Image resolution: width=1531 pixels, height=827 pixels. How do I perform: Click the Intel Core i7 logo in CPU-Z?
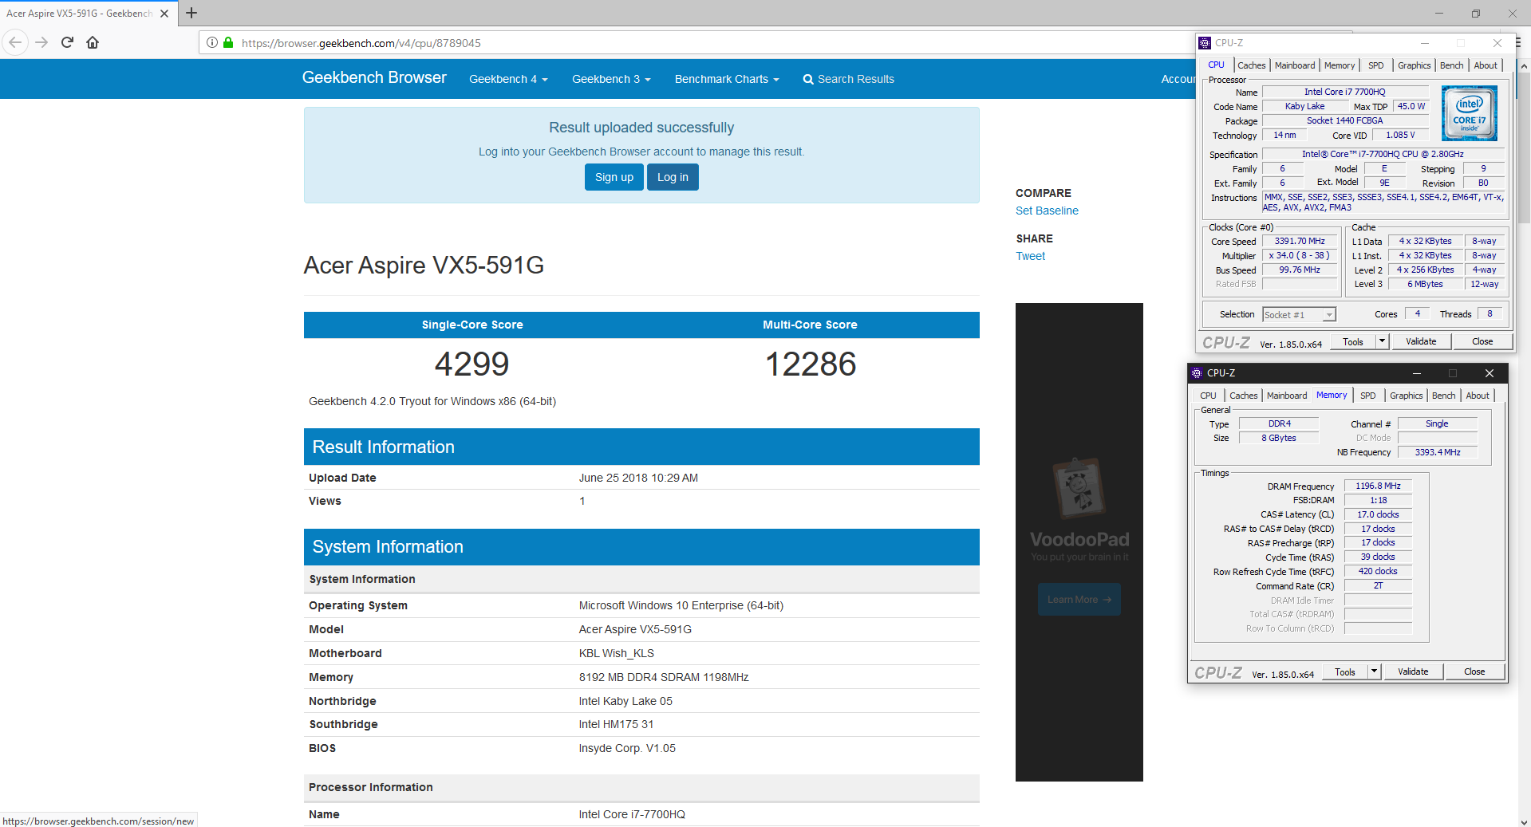1470,113
